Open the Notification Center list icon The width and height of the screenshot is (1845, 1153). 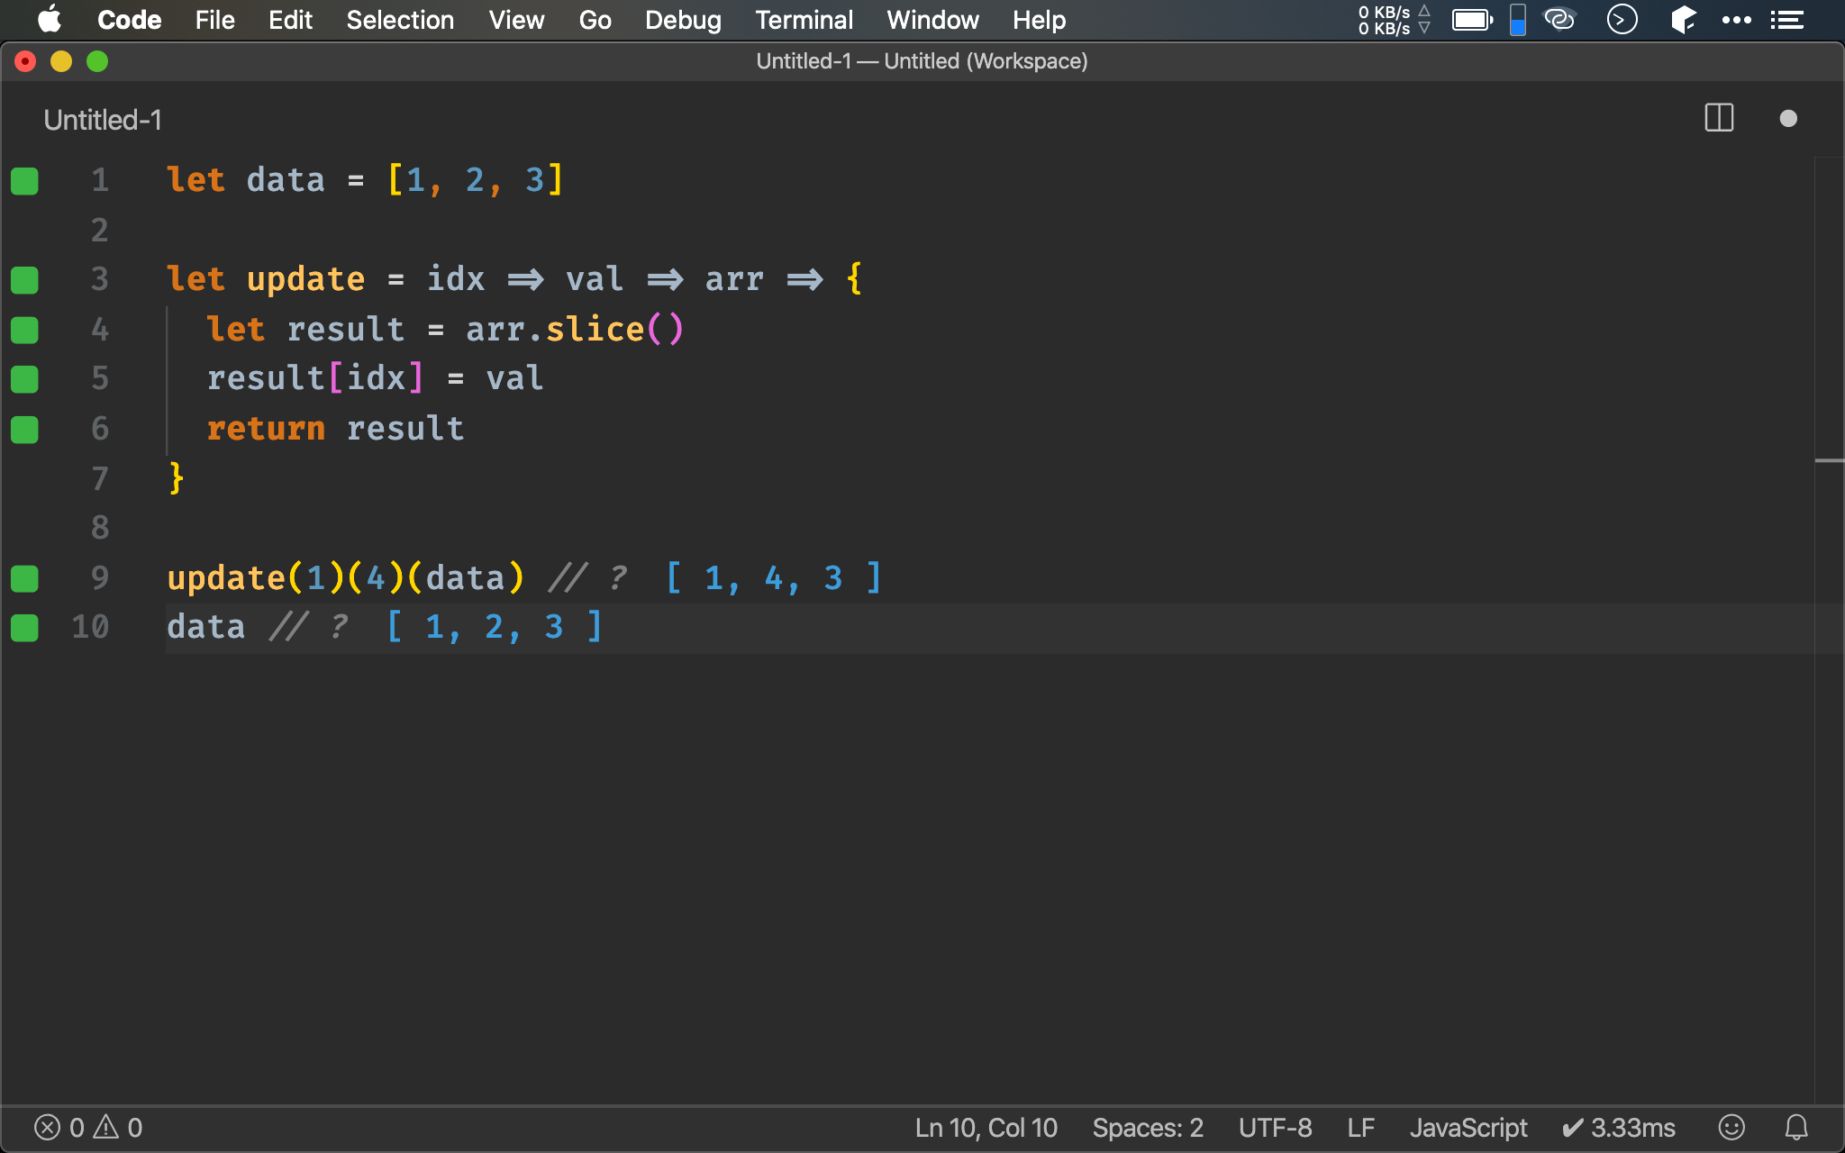pos(1786,20)
